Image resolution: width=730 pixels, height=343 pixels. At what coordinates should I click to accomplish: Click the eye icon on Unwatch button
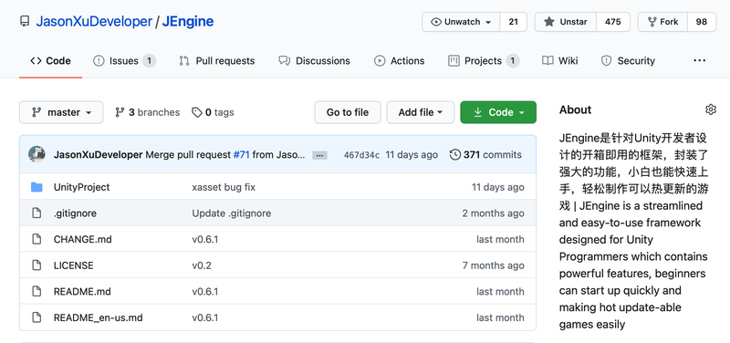436,22
